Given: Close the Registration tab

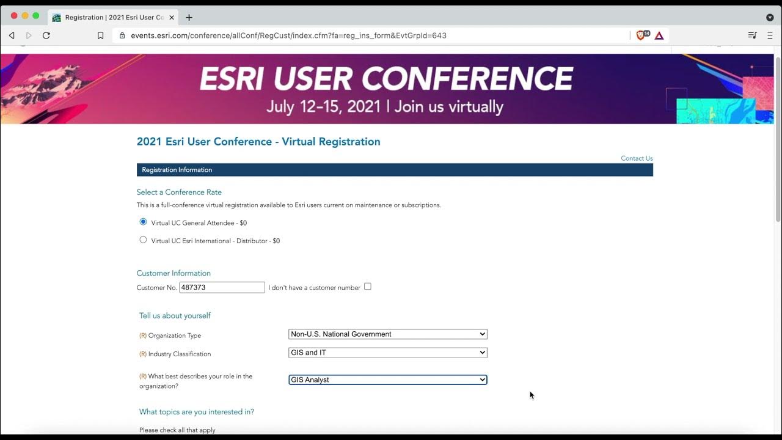Looking at the screenshot, I should point(172,17).
